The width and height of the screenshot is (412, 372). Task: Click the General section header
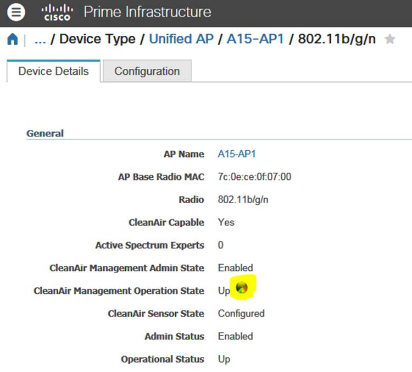[45, 133]
